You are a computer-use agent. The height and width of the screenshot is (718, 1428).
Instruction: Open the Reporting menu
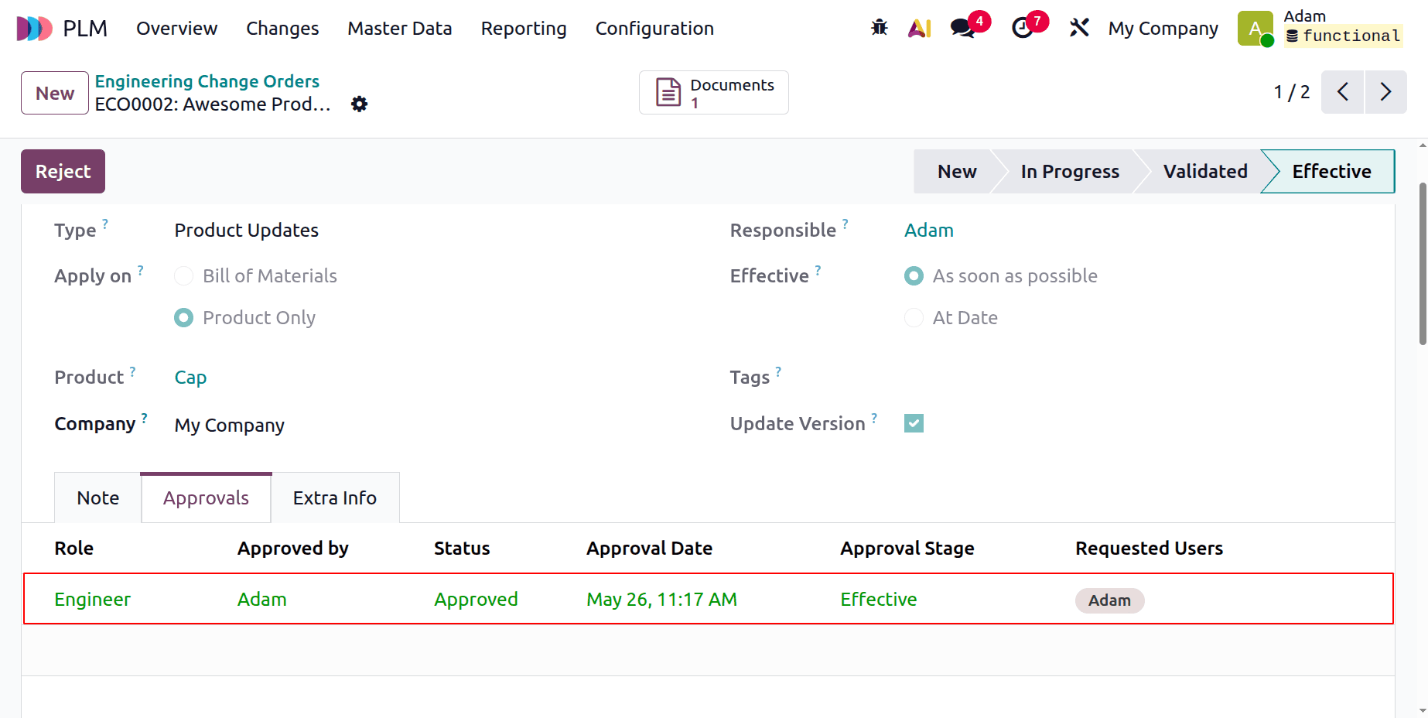coord(524,29)
